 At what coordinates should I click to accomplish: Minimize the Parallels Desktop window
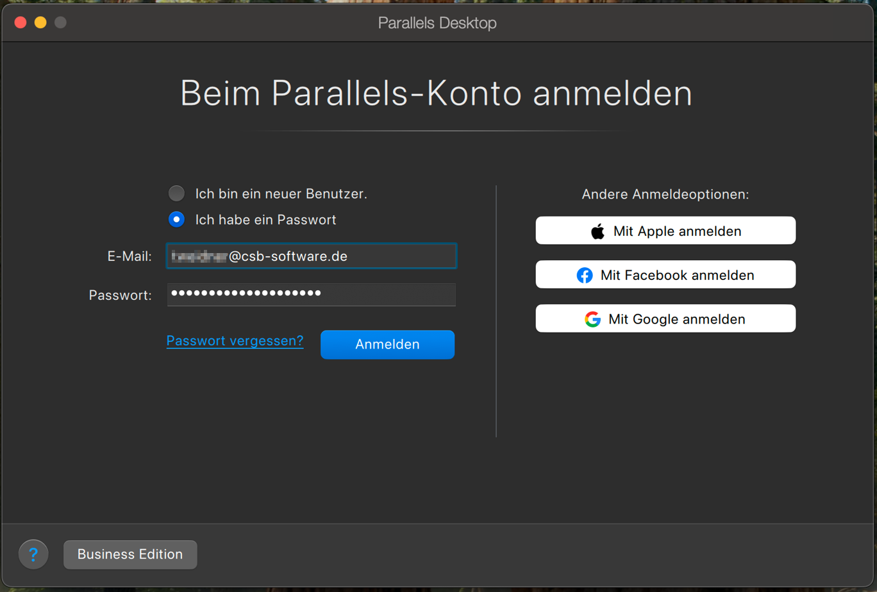(x=40, y=22)
